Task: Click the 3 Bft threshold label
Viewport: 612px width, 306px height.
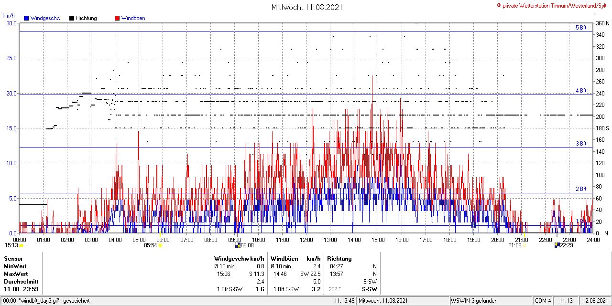Action: click(x=581, y=143)
